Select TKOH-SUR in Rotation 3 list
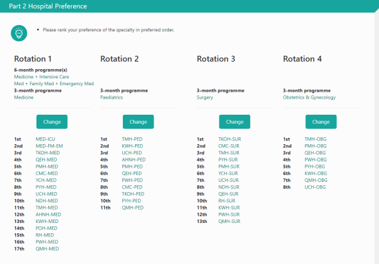Screen dimensions: 379x264 click(x=230, y=139)
